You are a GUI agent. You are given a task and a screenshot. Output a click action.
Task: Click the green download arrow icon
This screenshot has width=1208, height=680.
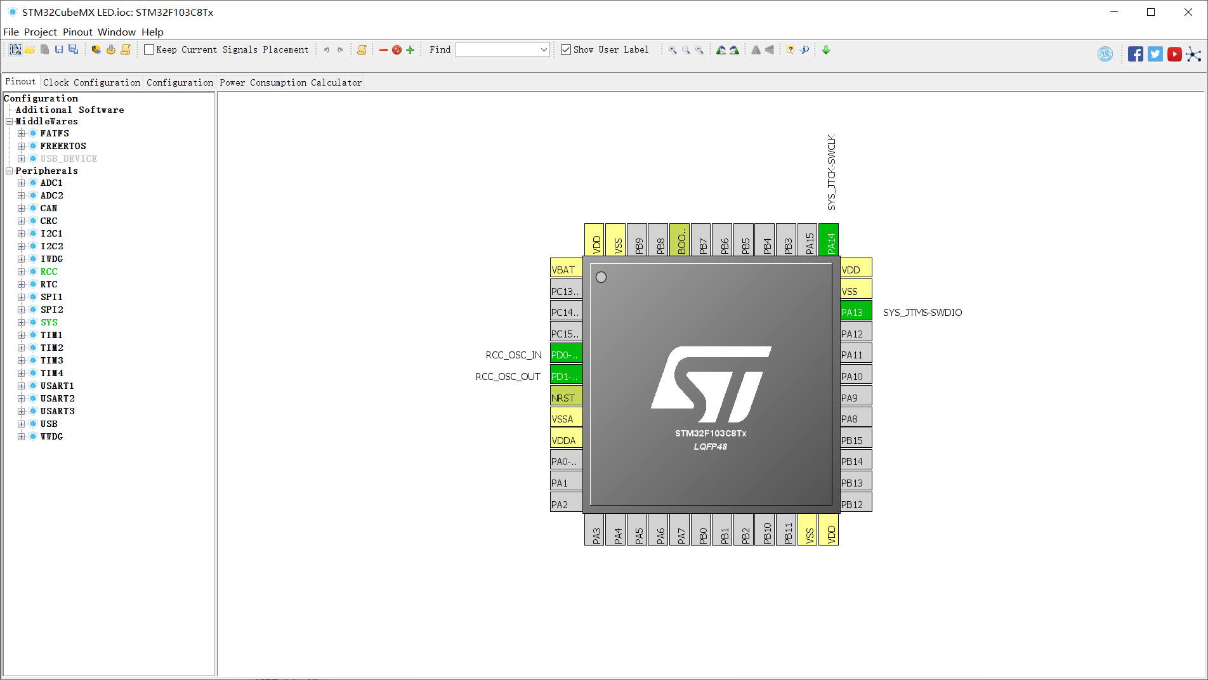tap(825, 49)
